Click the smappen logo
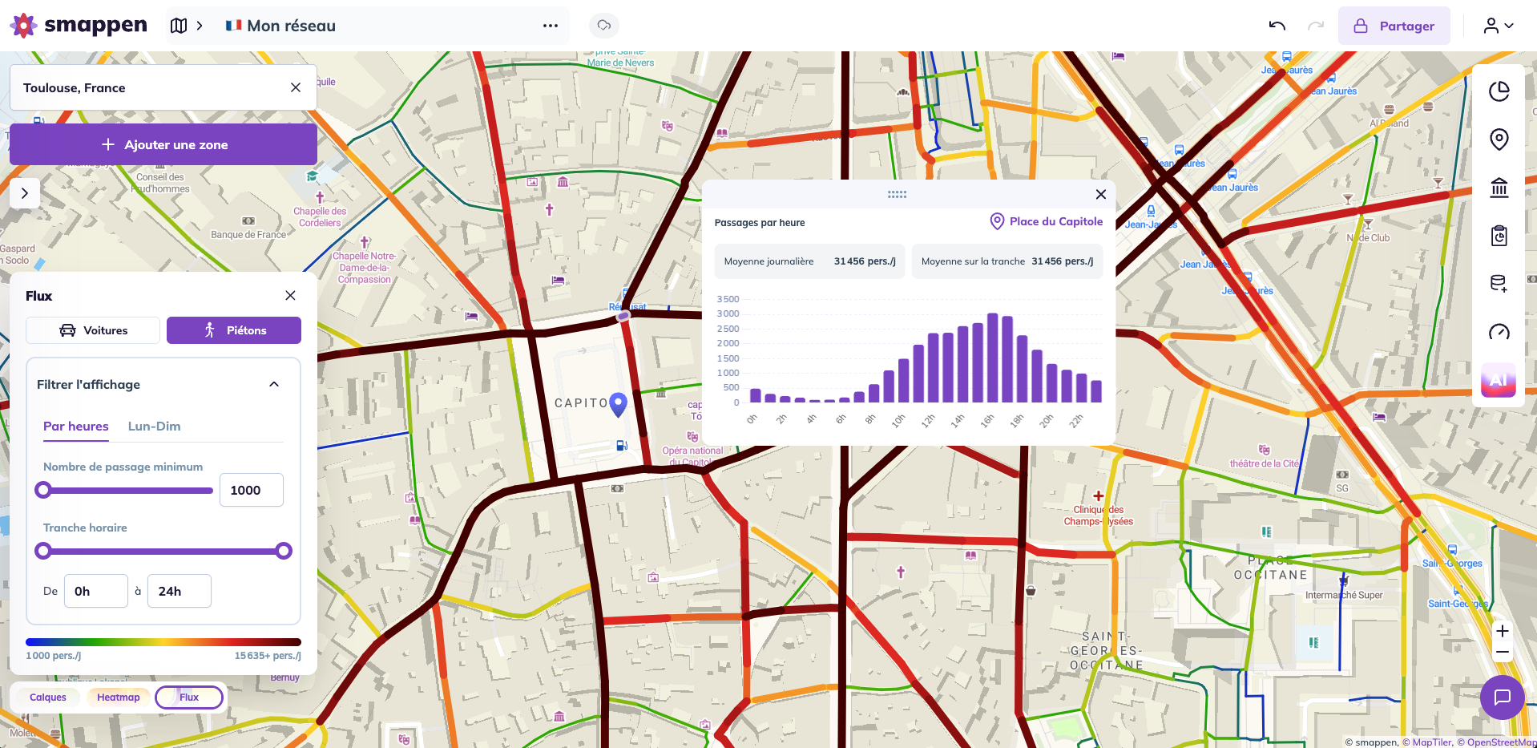 tap(79, 26)
